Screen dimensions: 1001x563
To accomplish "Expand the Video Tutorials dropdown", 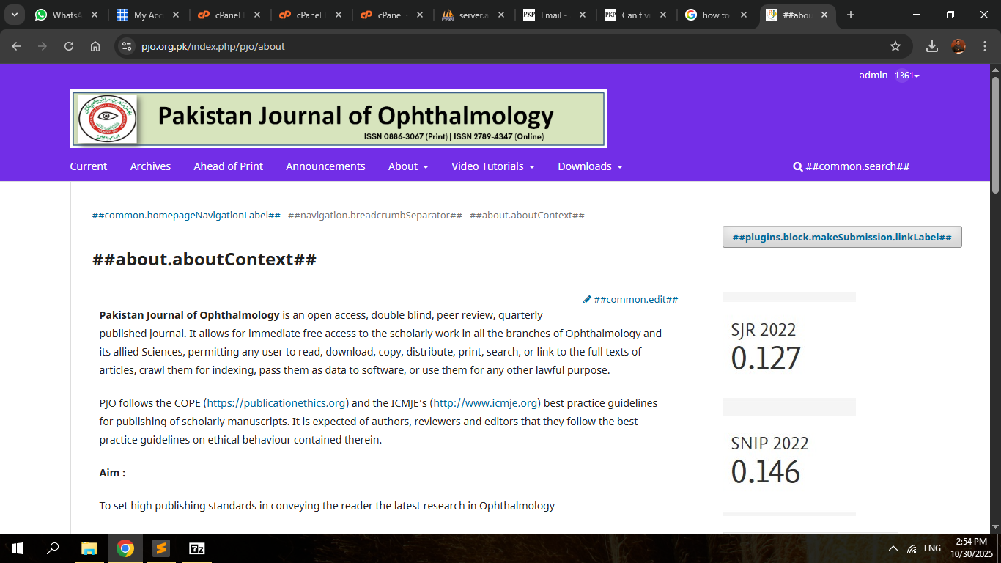I will tap(492, 166).
